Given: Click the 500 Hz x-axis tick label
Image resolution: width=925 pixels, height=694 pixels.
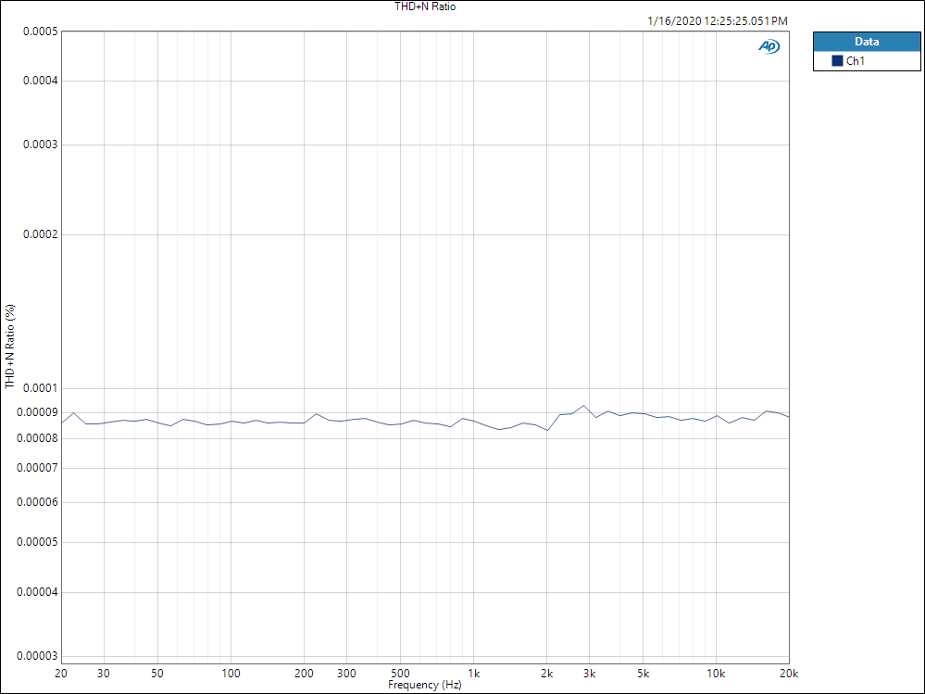Looking at the screenshot, I should pos(401,674).
